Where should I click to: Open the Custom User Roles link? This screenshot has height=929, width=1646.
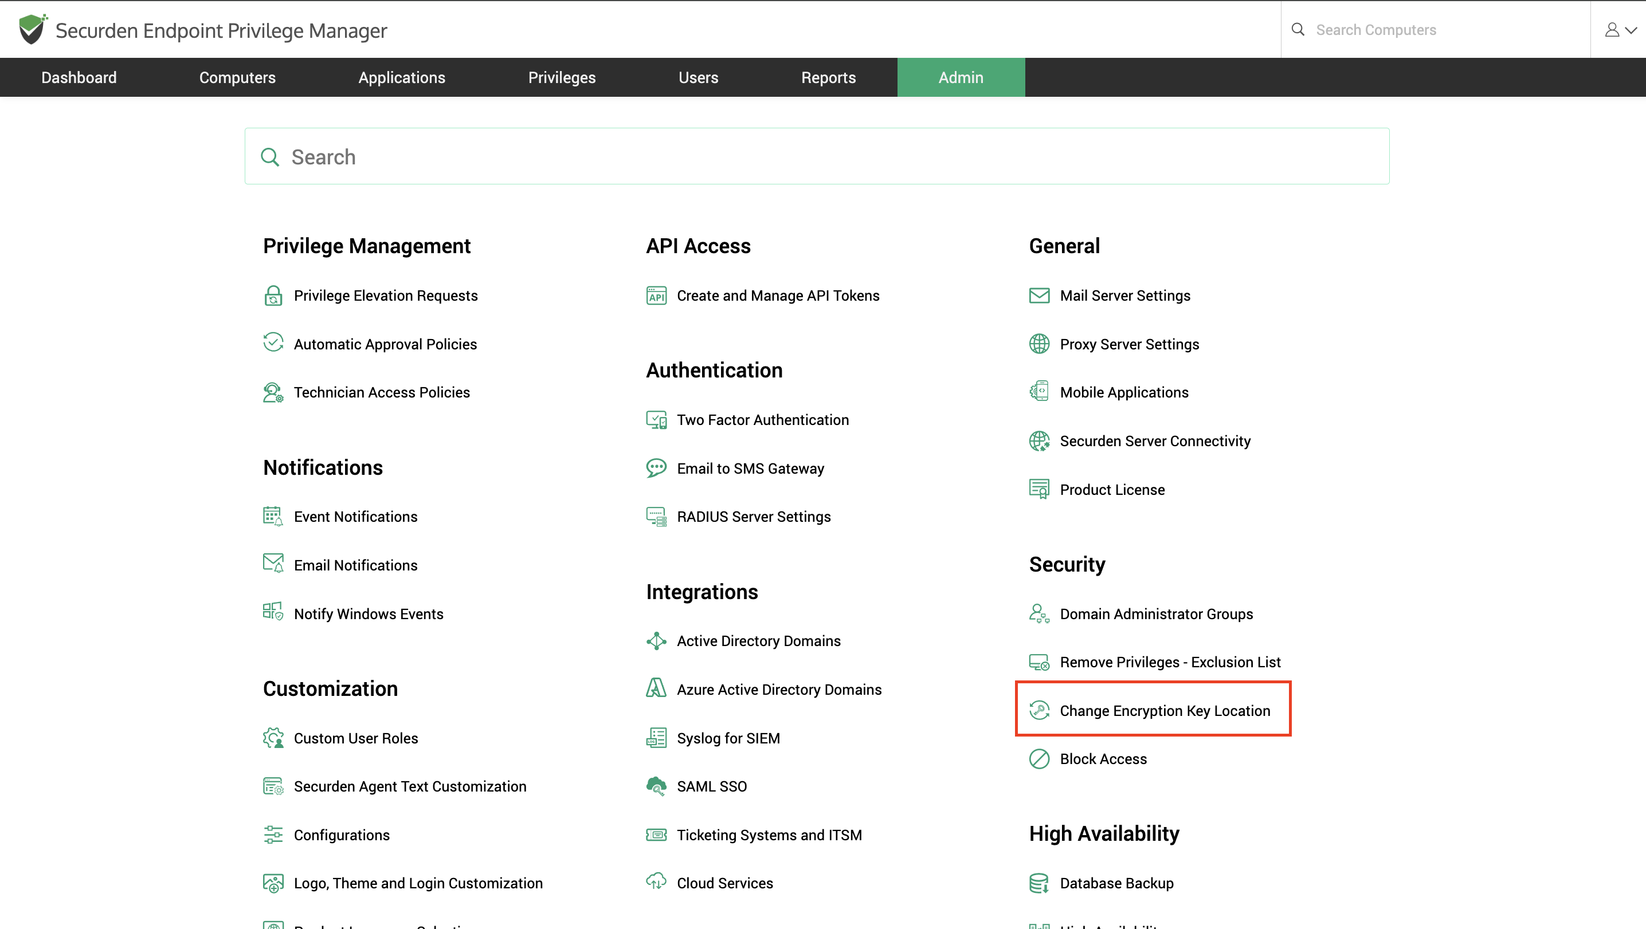355,738
